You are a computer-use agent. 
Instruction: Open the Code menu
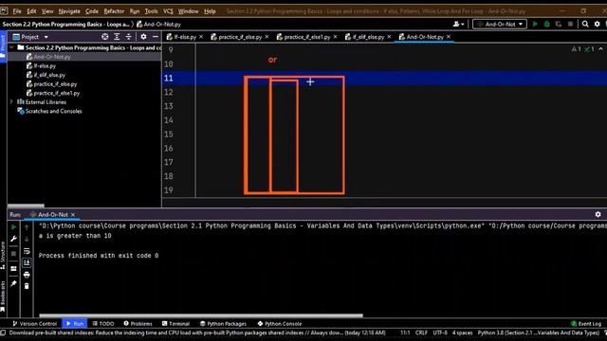click(92, 11)
